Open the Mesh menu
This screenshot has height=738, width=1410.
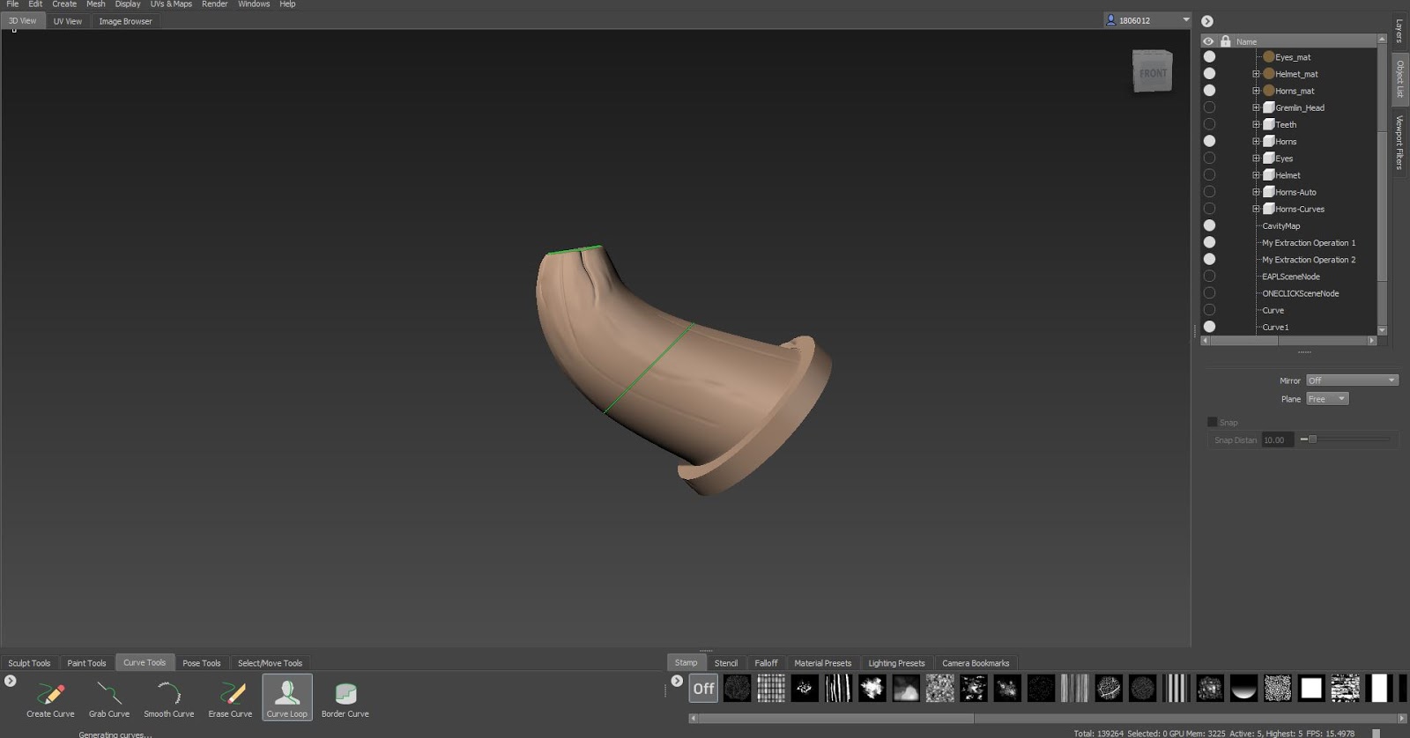click(x=96, y=4)
